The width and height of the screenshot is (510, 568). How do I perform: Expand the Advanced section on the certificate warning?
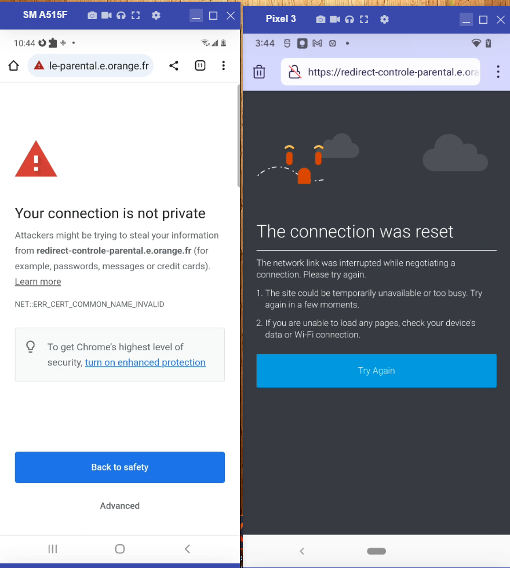pyautogui.click(x=119, y=505)
